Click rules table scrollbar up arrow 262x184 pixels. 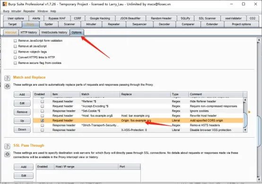pos(245,100)
